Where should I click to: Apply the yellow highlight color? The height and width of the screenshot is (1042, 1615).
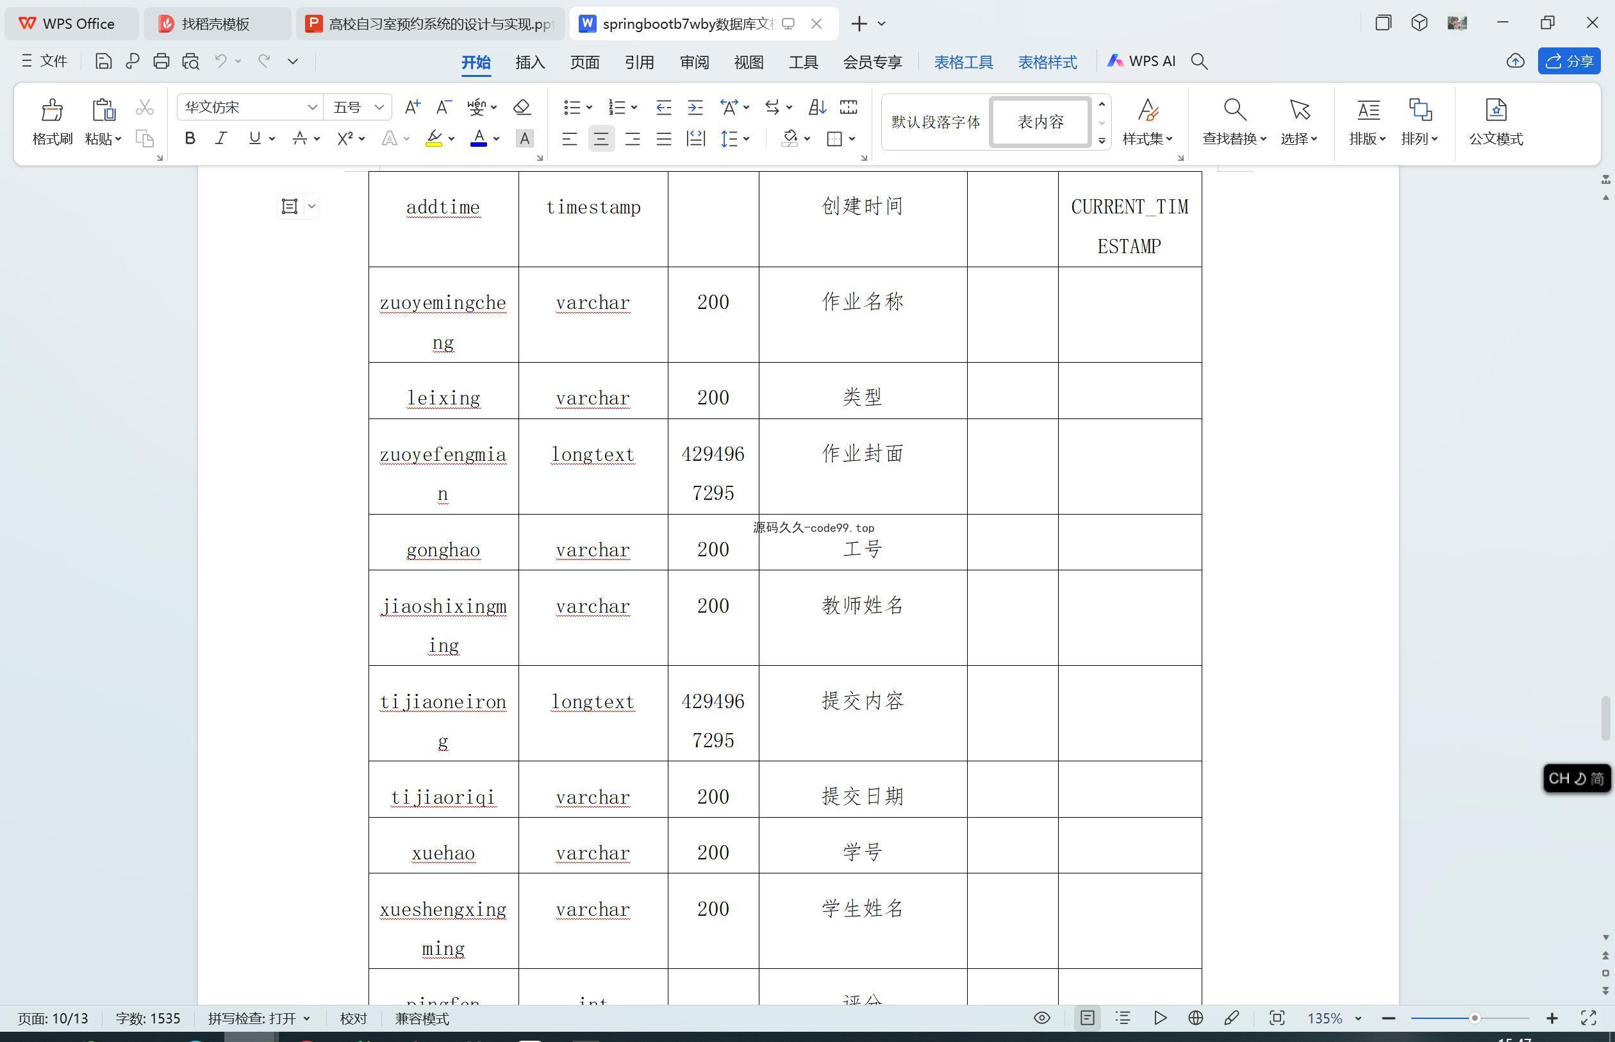434,138
